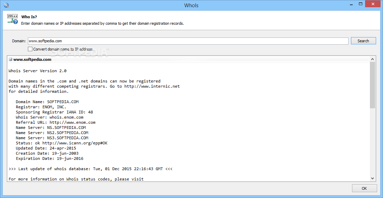This screenshot has height=198, width=383.
Task: Click the http://www.internic.net text
Action: [152, 86]
